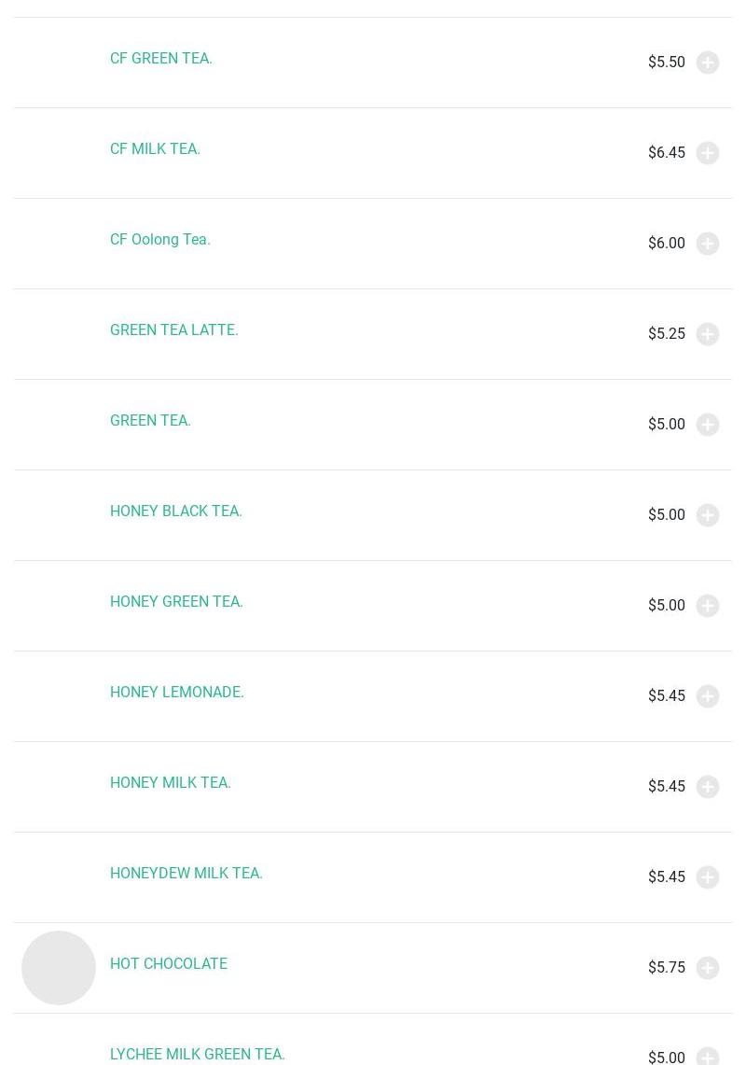The image size is (746, 1065).
Task: Add HONEY BLACK TEA via plus icon
Action: [708, 515]
